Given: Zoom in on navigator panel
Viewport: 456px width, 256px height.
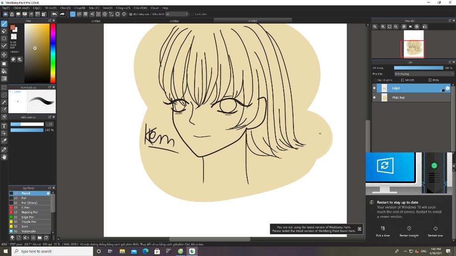Looking at the screenshot, I should (x=383, y=26).
